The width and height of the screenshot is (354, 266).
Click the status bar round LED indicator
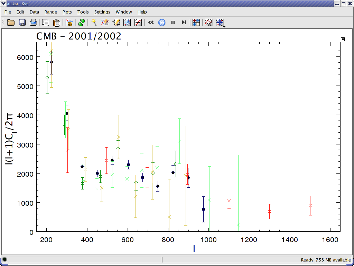[4, 260]
